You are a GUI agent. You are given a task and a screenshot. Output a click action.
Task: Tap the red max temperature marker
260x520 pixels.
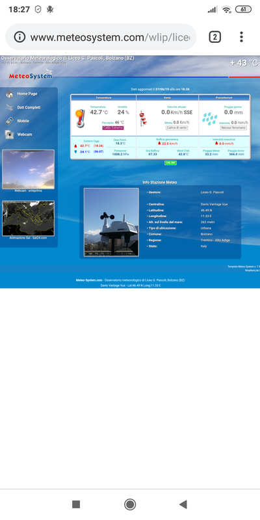click(x=75, y=146)
